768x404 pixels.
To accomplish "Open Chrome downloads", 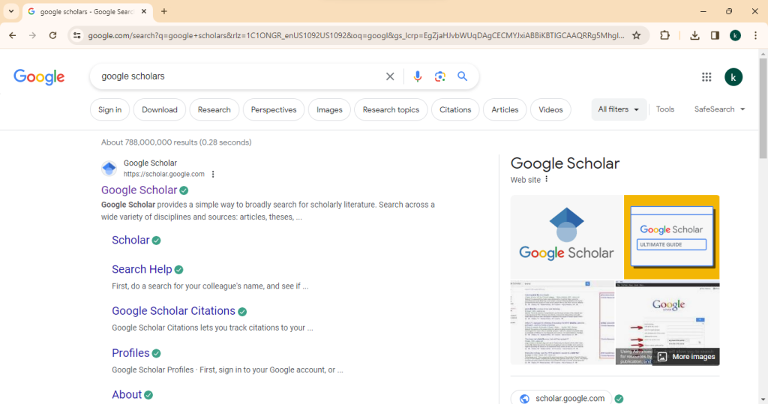I will pos(694,35).
